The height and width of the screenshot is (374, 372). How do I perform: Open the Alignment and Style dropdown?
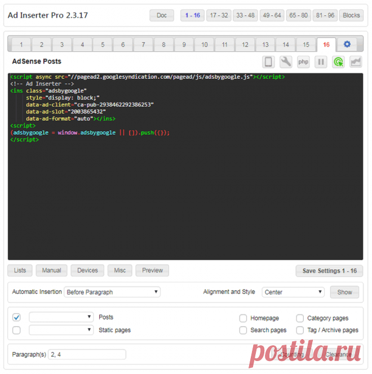(293, 292)
